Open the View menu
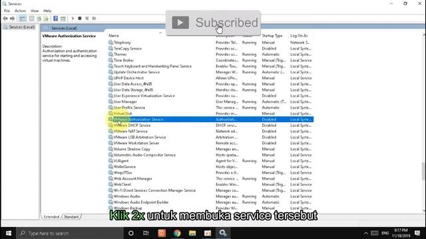Image resolution: width=426 pixels, height=239 pixels. 35,11
